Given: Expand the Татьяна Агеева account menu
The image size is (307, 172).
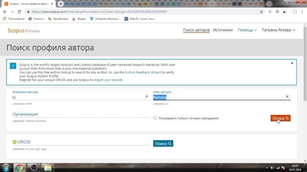Looking at the screenshot, I should pyautogui.click(x=278, y=30).
